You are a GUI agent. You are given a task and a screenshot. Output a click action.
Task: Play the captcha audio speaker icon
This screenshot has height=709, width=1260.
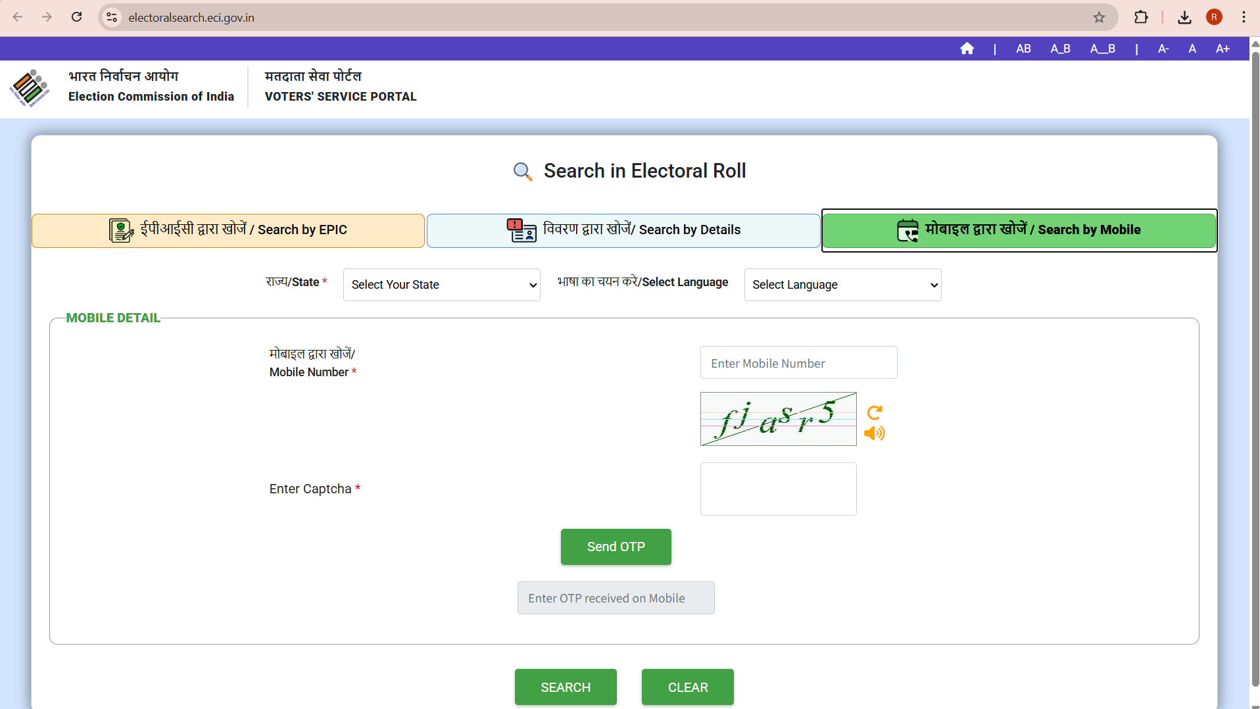click(875, 433)
